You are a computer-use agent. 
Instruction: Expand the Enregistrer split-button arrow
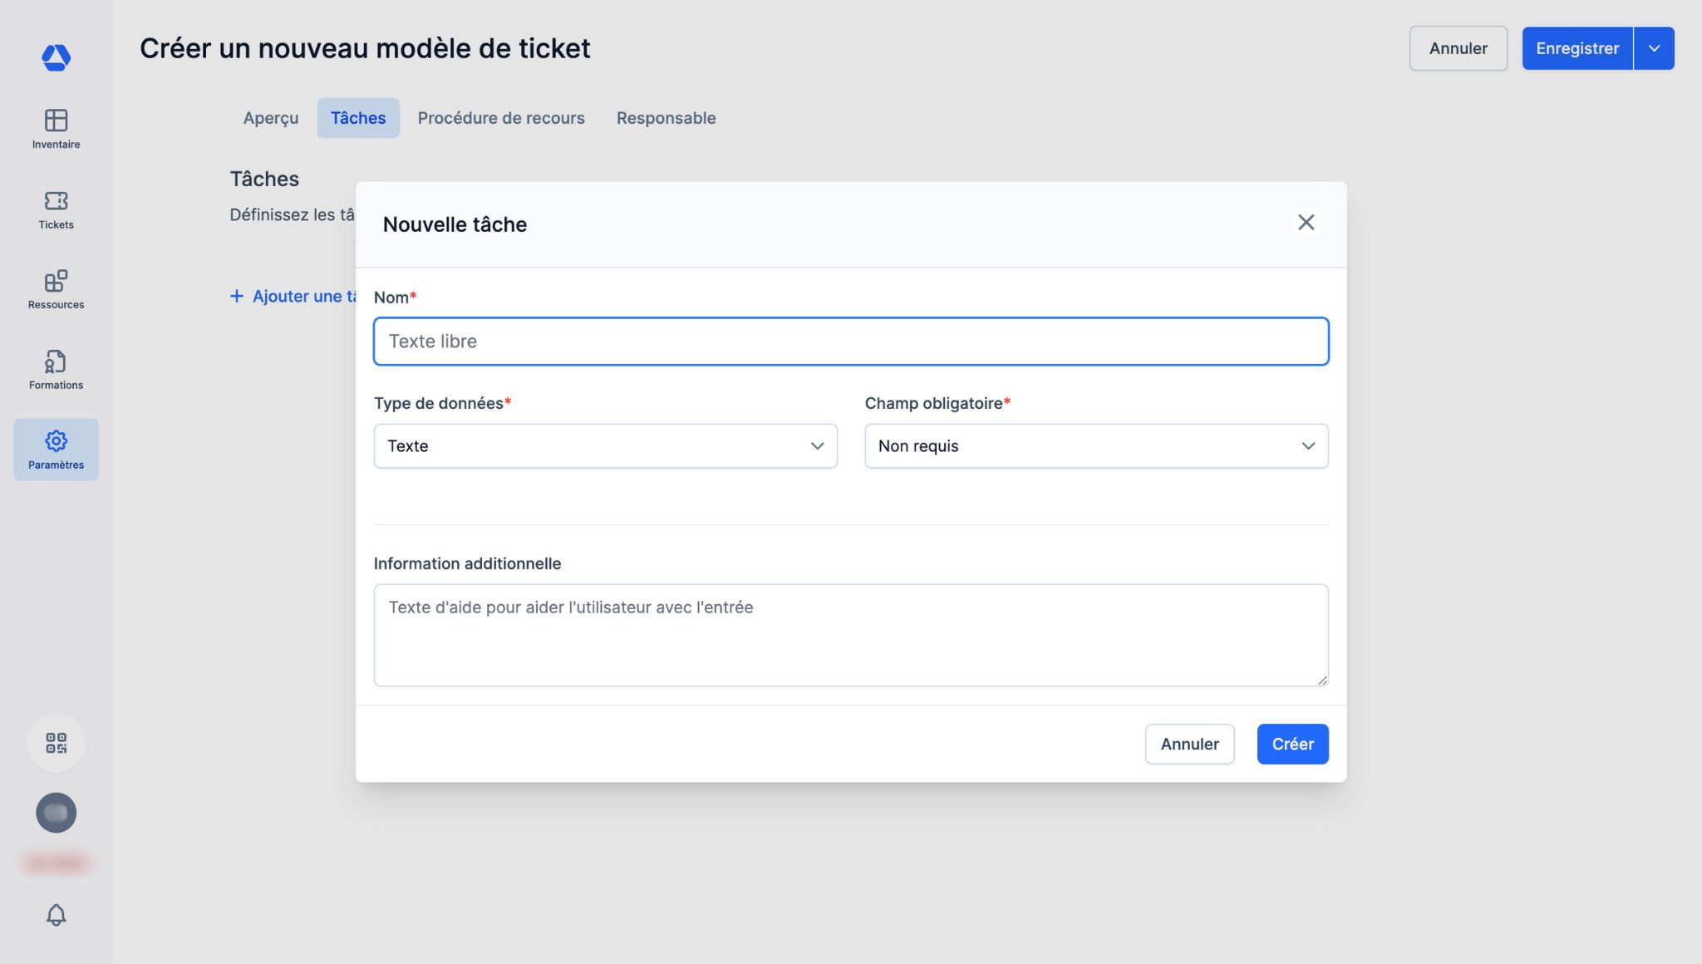[1654, 48]
